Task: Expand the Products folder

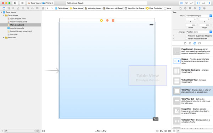Action: tap(4, 38)
